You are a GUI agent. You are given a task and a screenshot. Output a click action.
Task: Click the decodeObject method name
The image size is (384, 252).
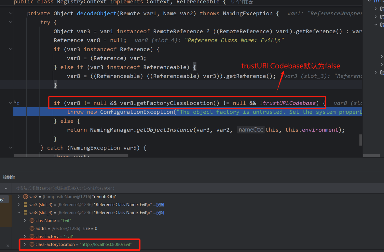[97, 13]
